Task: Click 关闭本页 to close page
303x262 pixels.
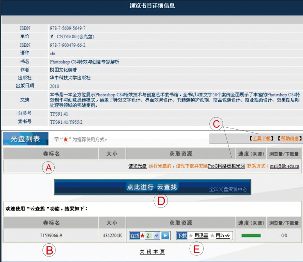Action: [x=152, y=252]
